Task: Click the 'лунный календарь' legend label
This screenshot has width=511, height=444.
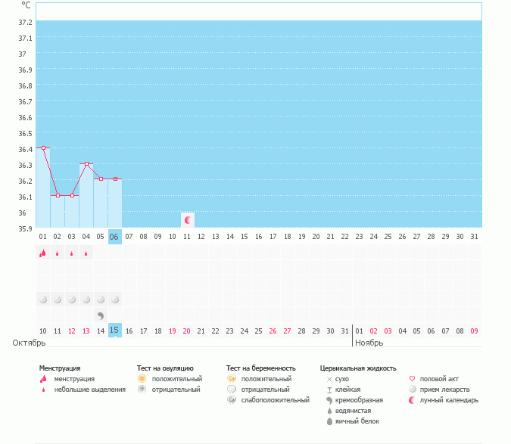Action: 450,399
